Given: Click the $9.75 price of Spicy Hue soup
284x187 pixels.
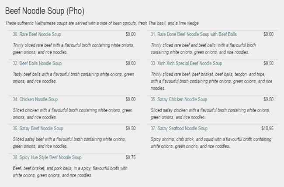Looking at the screenshot, I should (130, 157).
